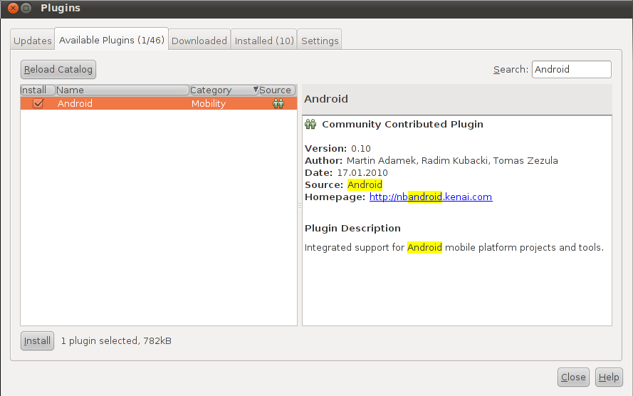Sort by the Name column header
The image size is (633, 396).
coord(122,90)
